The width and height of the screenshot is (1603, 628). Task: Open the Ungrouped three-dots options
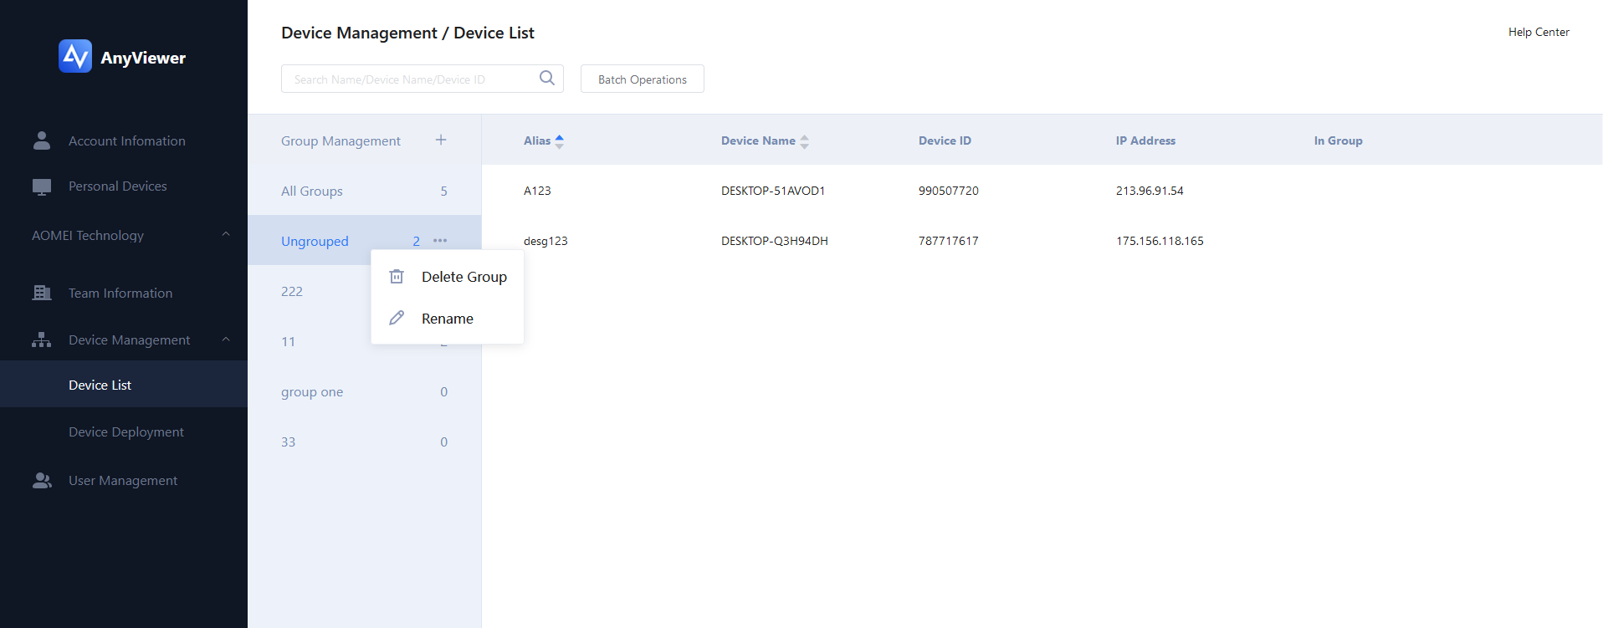click(x=440, y=241)
